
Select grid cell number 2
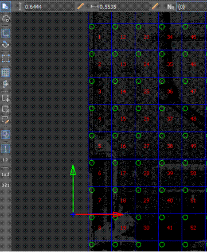[100, 64]
